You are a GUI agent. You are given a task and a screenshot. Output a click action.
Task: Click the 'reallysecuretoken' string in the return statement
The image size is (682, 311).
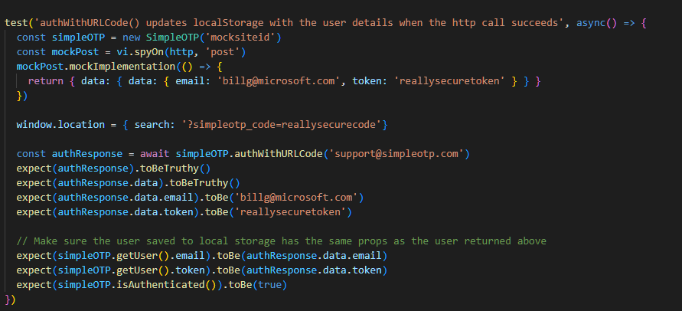pos(439,81)
